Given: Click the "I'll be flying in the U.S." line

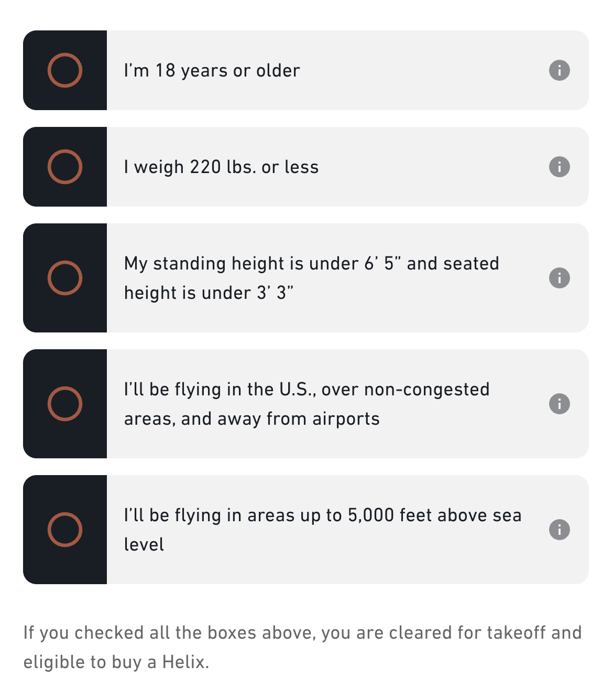Looking at the screenshot, I should click(x=306, y=389).
